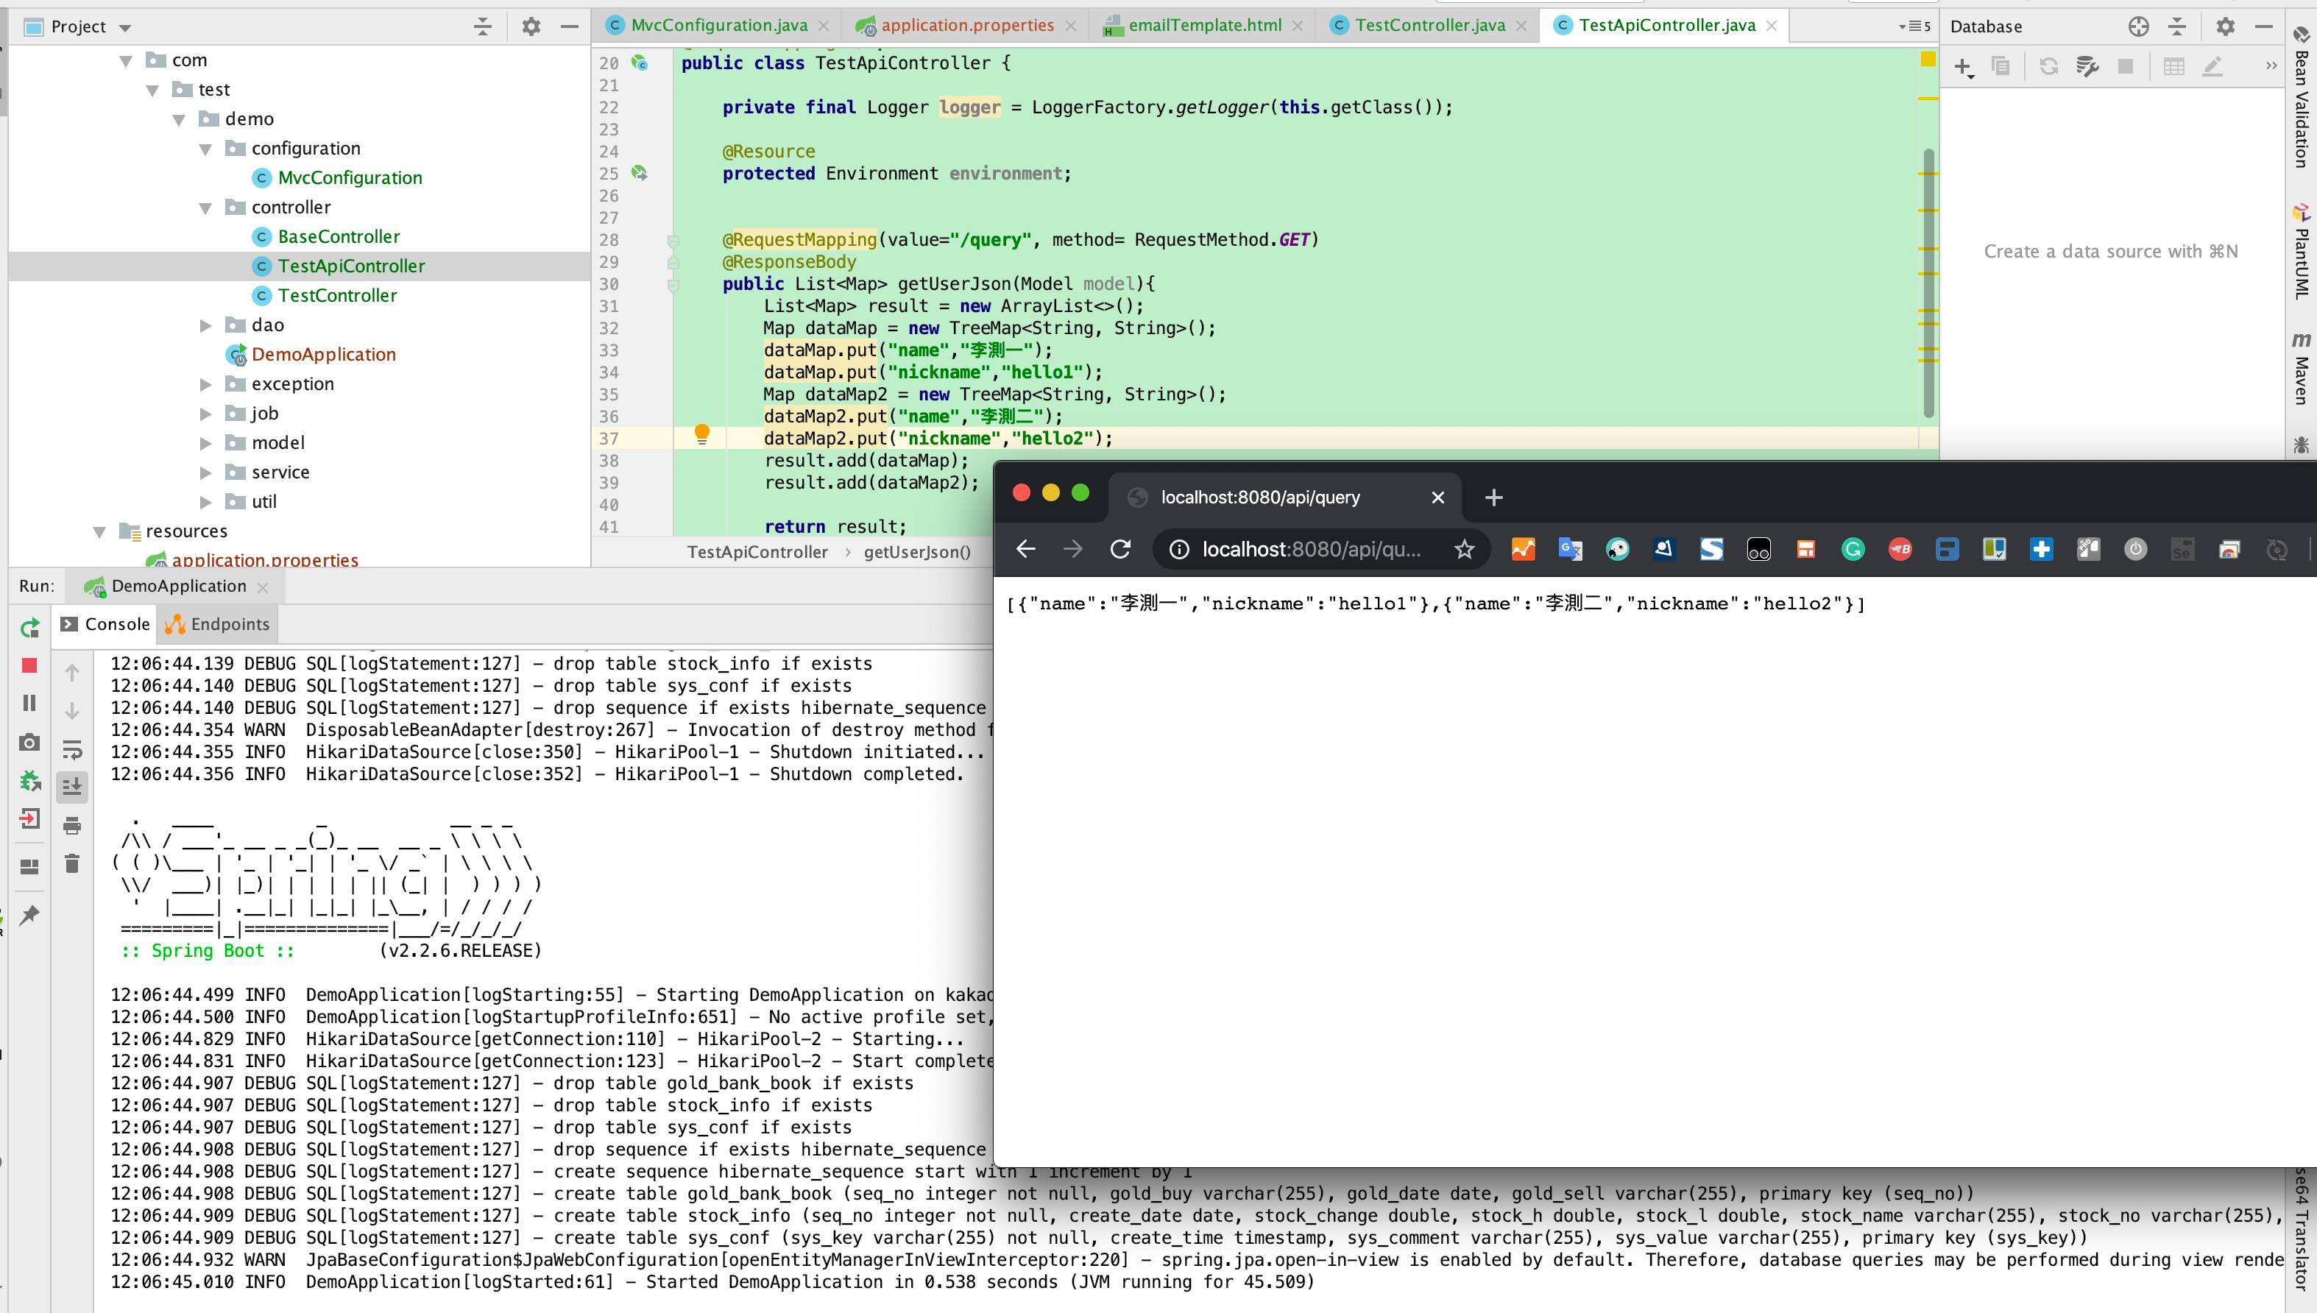The image size is (2317, 1313).
Task: Switch to MvcConfiguration.java tab
Action: (718, 25)
